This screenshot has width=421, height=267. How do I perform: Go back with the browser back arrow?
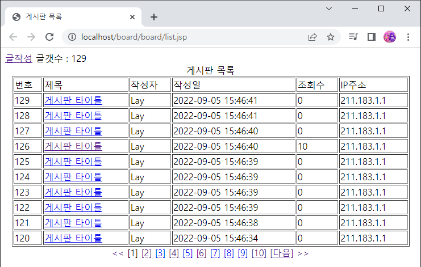click(13, 37)
